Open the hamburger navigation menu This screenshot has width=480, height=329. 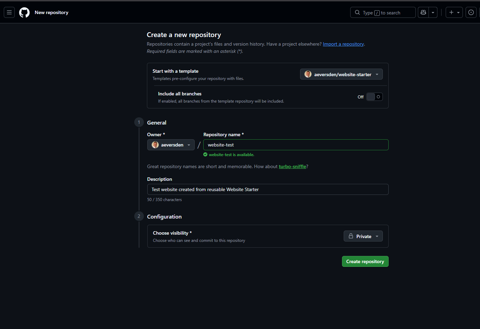pyautogui.click(x=9, y=12)
